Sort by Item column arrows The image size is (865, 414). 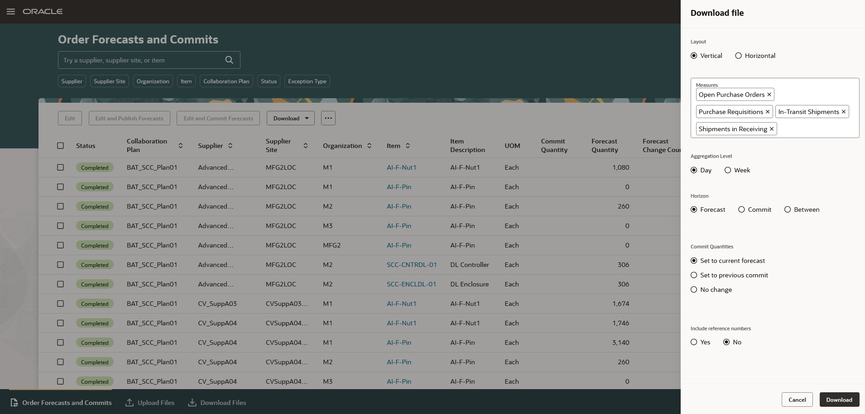(408, 146)
